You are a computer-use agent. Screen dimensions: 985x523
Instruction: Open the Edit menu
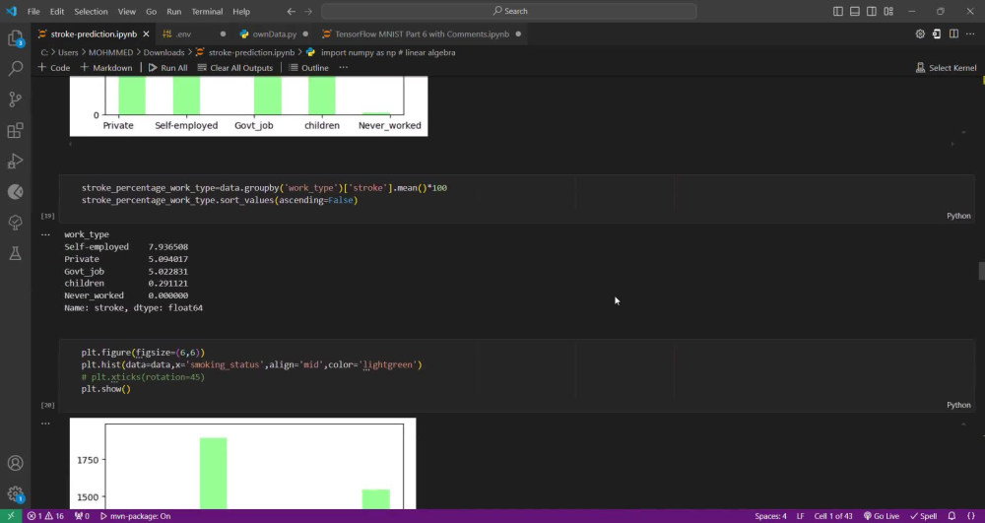(57, 11)
